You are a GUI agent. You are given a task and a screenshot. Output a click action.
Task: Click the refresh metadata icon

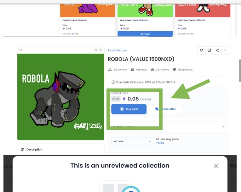click(201, 50)
